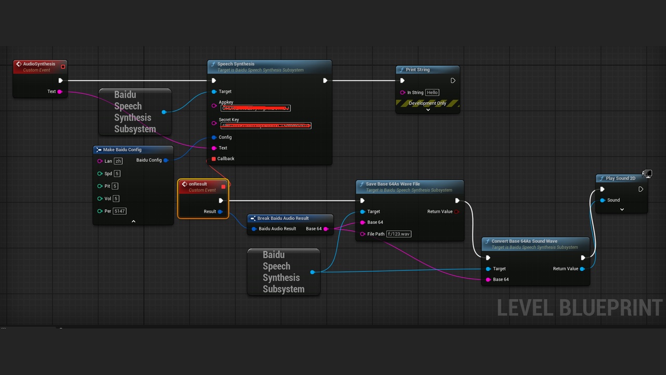This screenshot has width=666, height=375.
Task: Click the Save Base 64As Wave File Return Value pin
Action: point(457,211)
